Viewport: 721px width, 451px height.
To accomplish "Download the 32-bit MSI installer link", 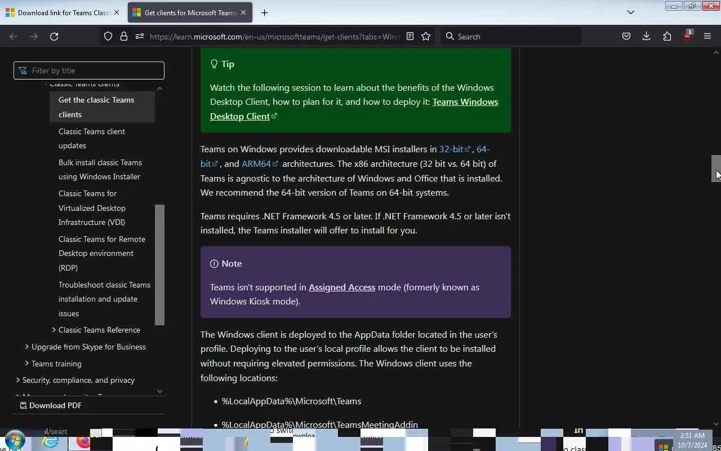I will click(x=455, y=149).
